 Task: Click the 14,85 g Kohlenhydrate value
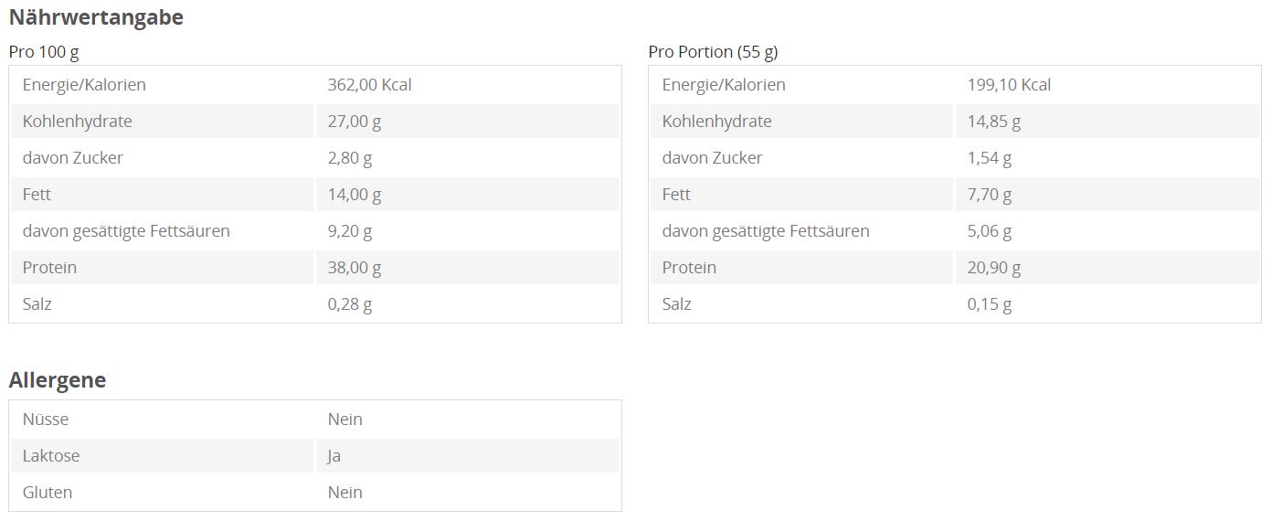(x=994, y=122)
